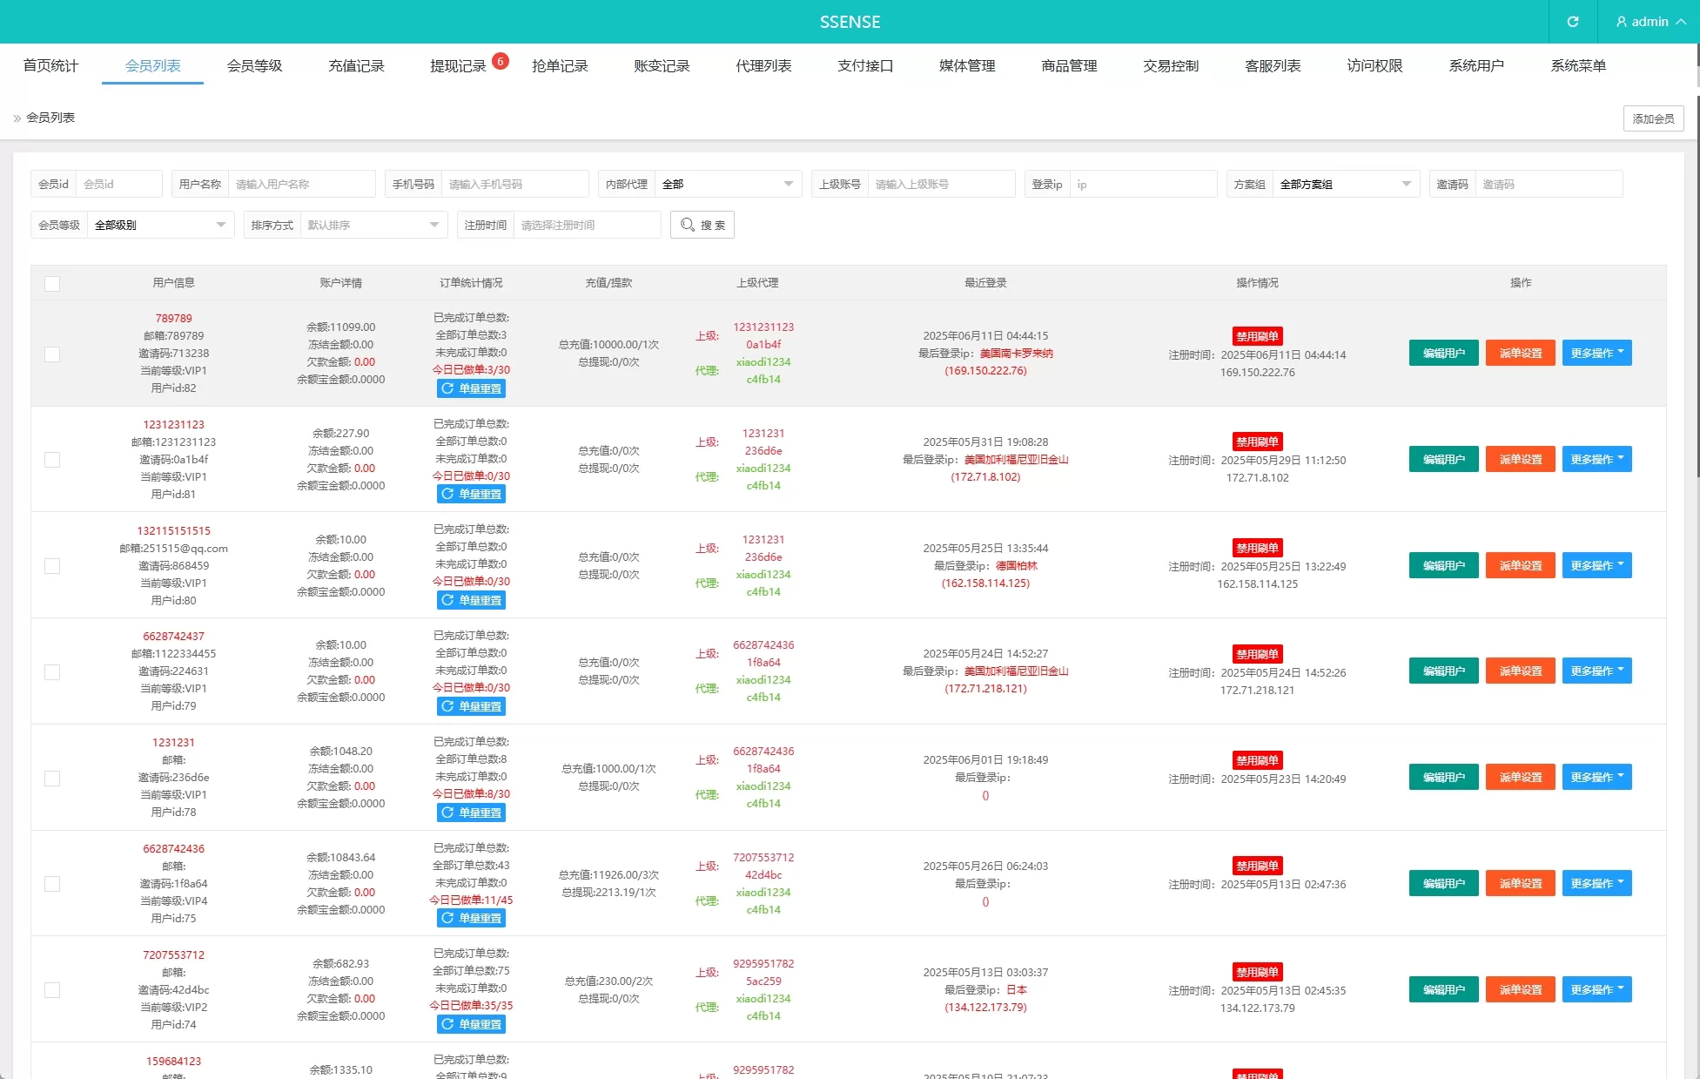The height and width of the screenshot is (1079, 1700).
Task: Click the red 6 badge on 提现记录
Action: [x=501, y=61]
